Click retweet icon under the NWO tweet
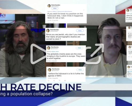132x106 pixels. (54, 81)
